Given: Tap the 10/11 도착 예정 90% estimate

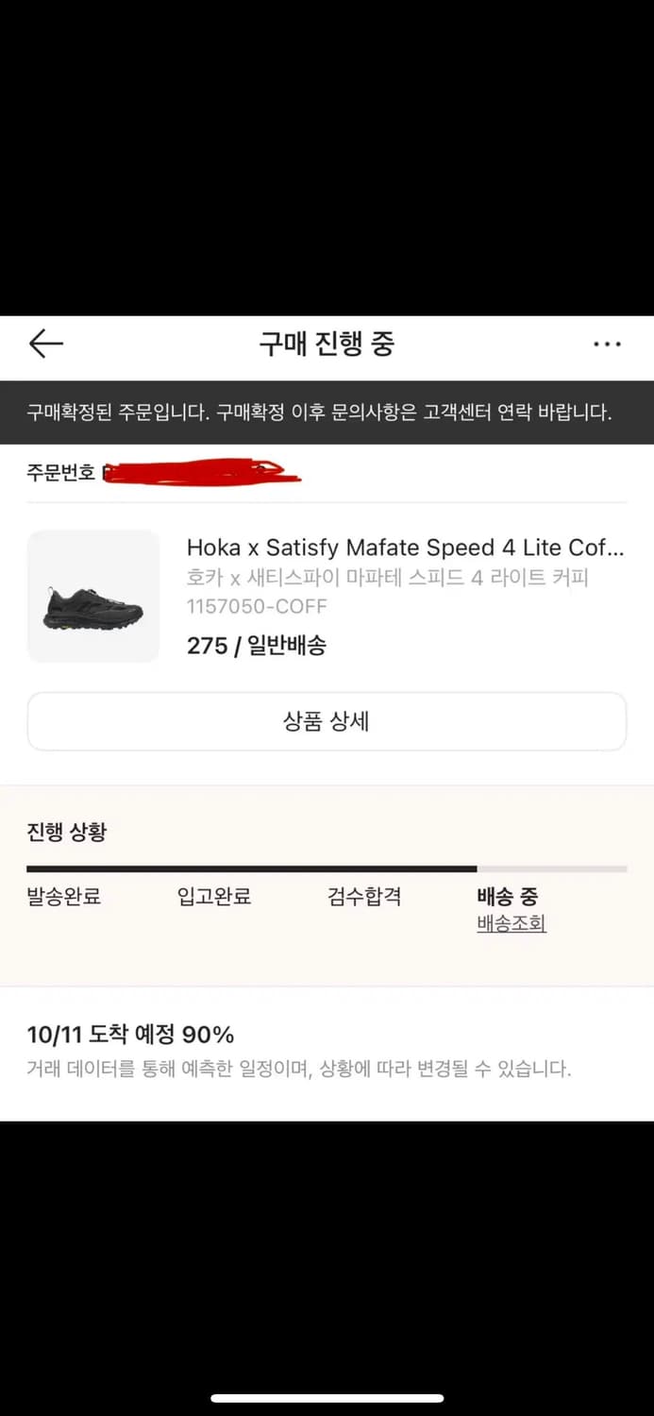Looking at the screenshot, I should coord(130,1035).
